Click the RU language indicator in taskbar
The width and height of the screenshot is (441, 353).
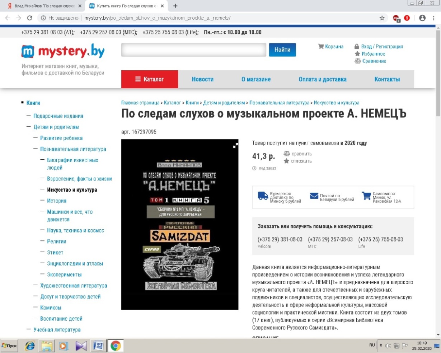(372, 345)
